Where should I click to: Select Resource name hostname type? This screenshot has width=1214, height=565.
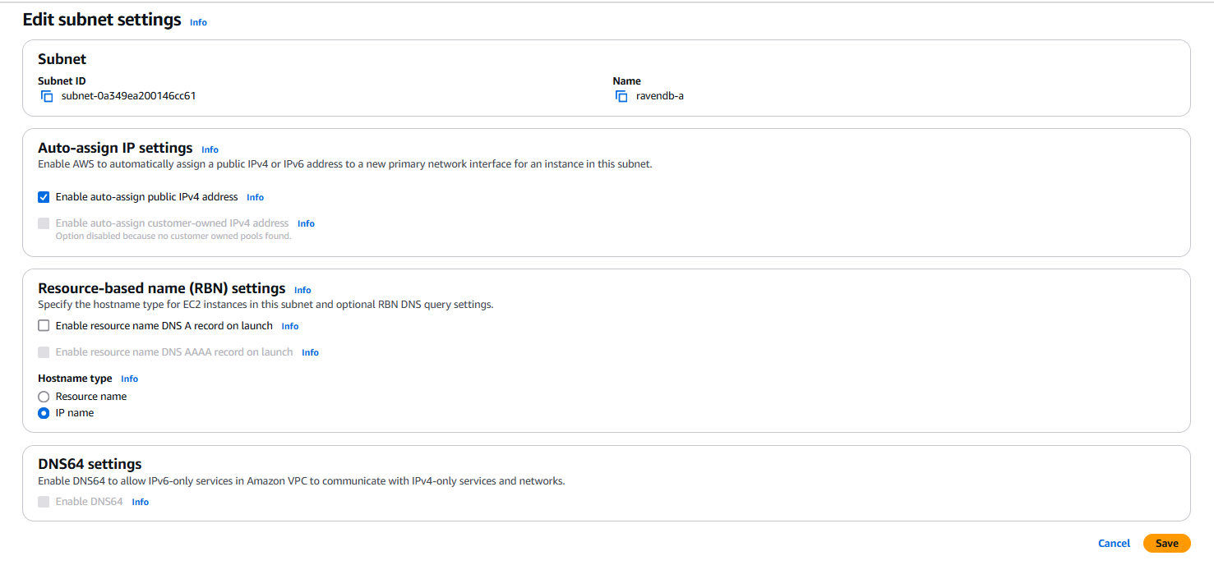pyautogui.click(x=44, y=397)
